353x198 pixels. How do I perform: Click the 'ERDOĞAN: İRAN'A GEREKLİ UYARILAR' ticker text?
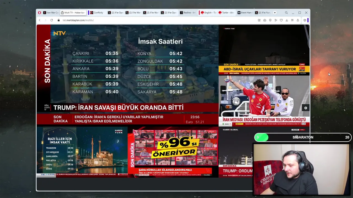coord(119,119)
